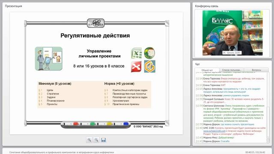Image resolution: width=274 pixels, height=154 pixels.
Task: Click the text 8 или 16 уроков в 8 классе
Action: pos(99,66)
